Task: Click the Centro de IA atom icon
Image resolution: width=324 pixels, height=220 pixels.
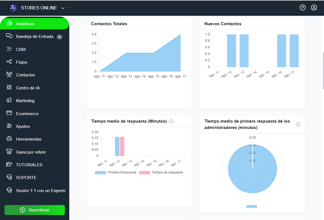Action: tap(9, 88)
